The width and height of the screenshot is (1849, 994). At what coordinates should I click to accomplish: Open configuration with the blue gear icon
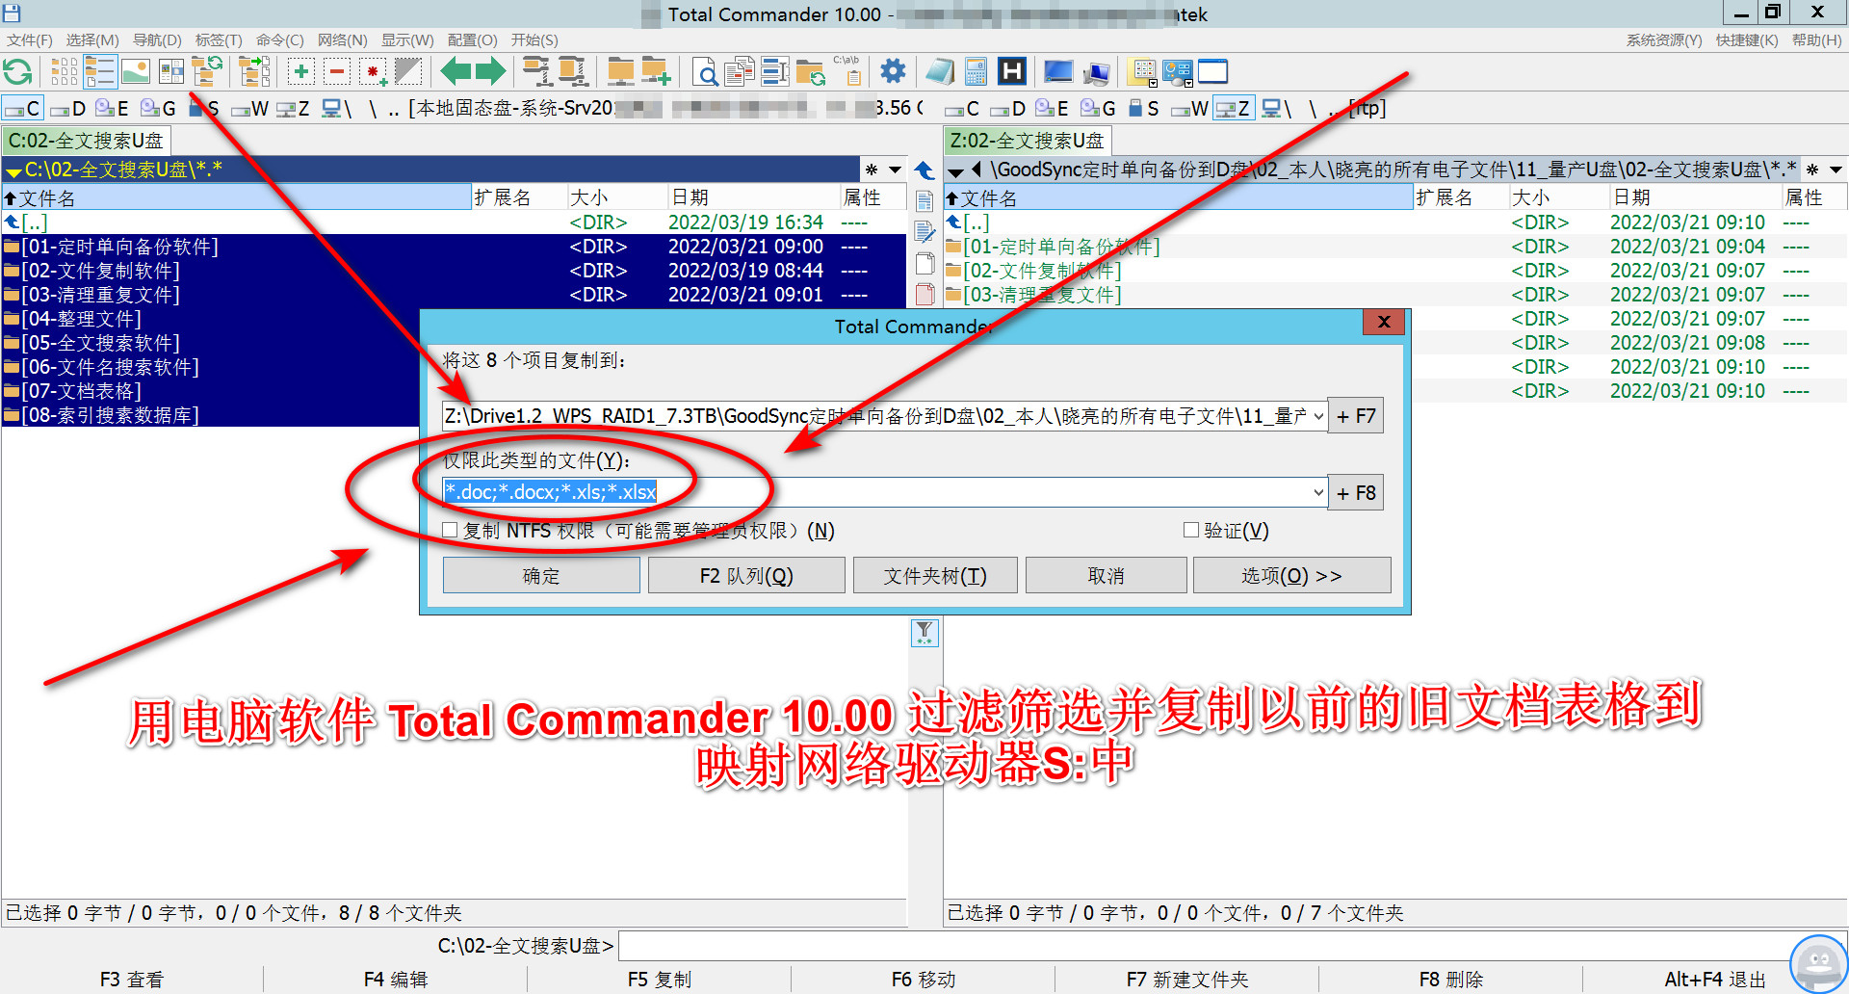[894, 71]
